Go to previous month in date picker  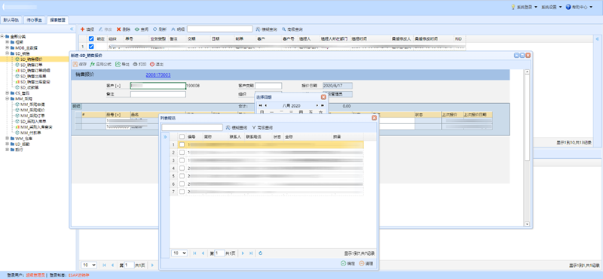pos(266,105)
